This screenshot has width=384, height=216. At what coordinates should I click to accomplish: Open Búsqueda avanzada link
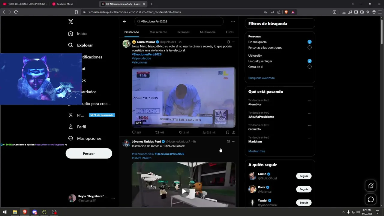coord(261,78)
